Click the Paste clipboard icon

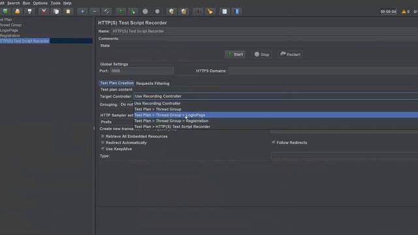68,12
